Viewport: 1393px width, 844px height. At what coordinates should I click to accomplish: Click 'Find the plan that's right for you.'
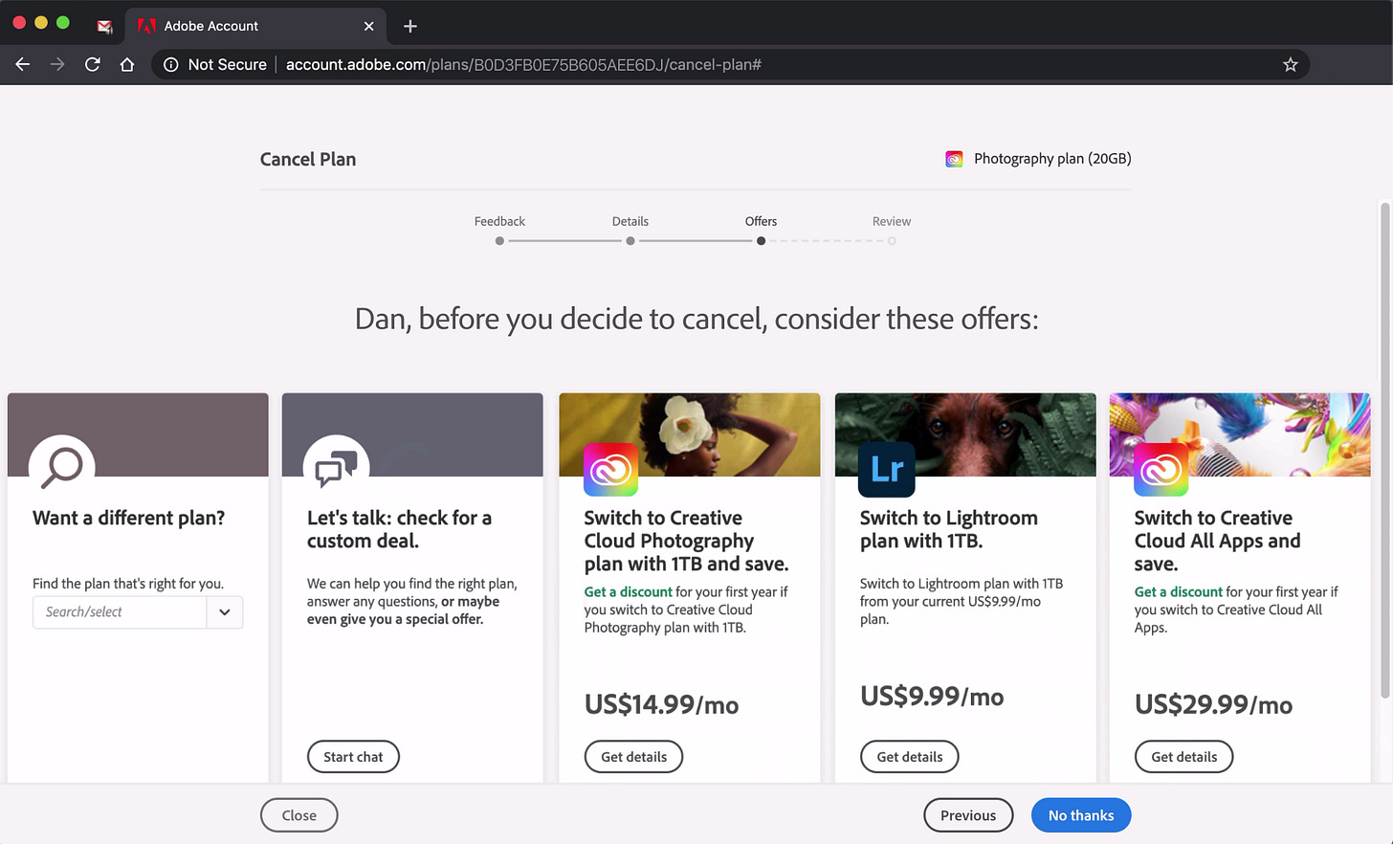(128, 584)
